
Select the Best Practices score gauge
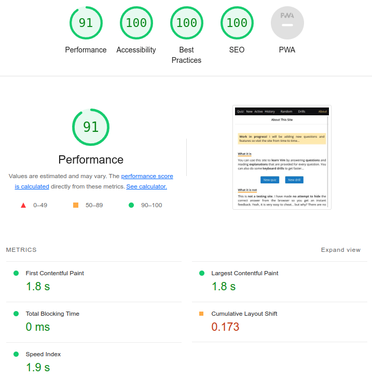tap(186, 23)
